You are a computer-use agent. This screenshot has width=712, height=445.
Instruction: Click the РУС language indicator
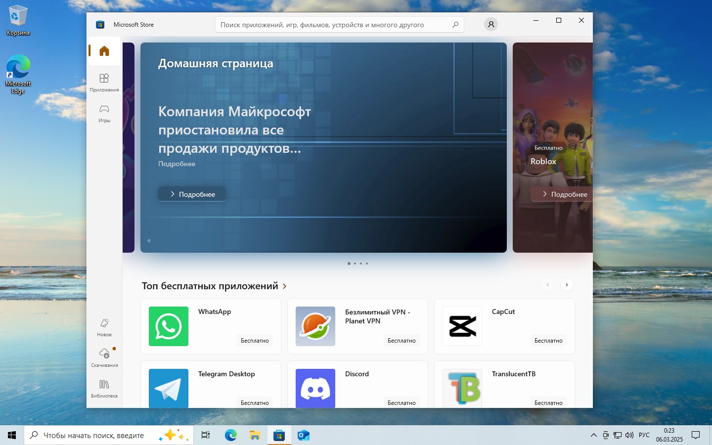(644, 435)
